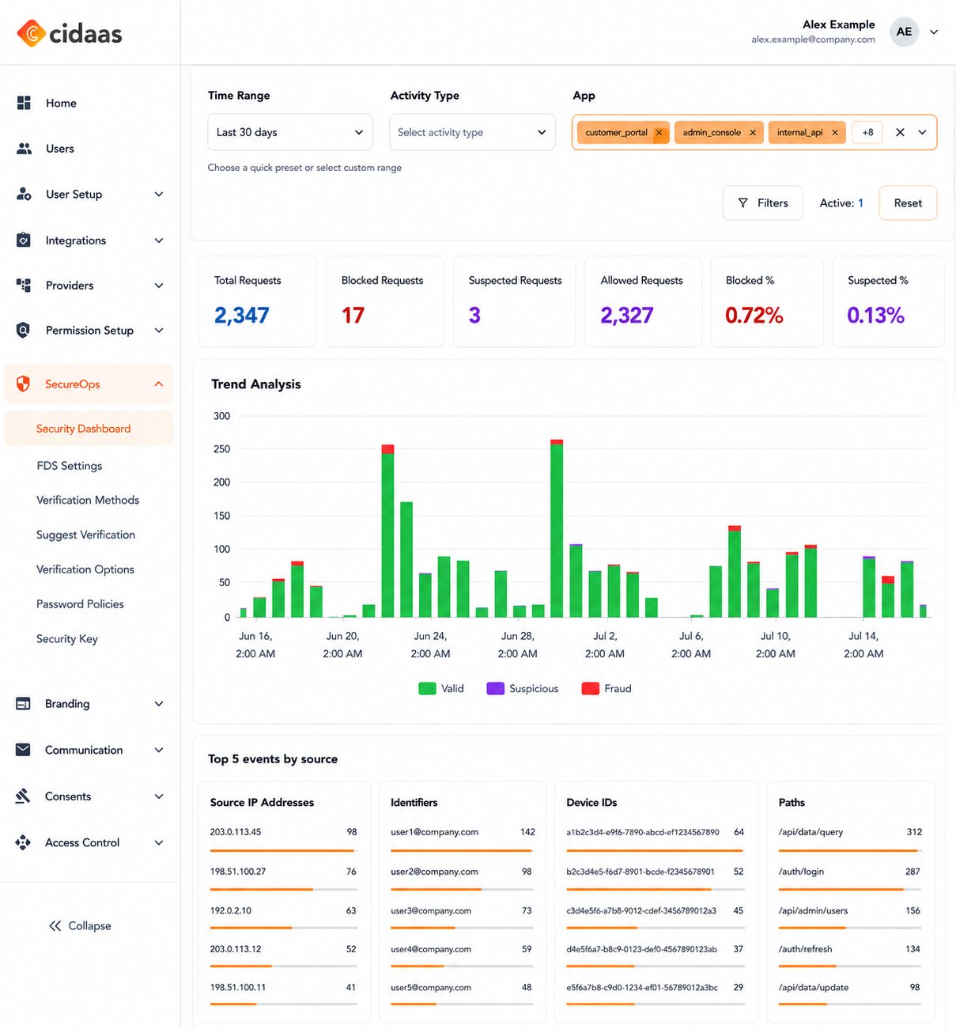Click the Reset button
The image size is (956, 1029).
point(908,203)
